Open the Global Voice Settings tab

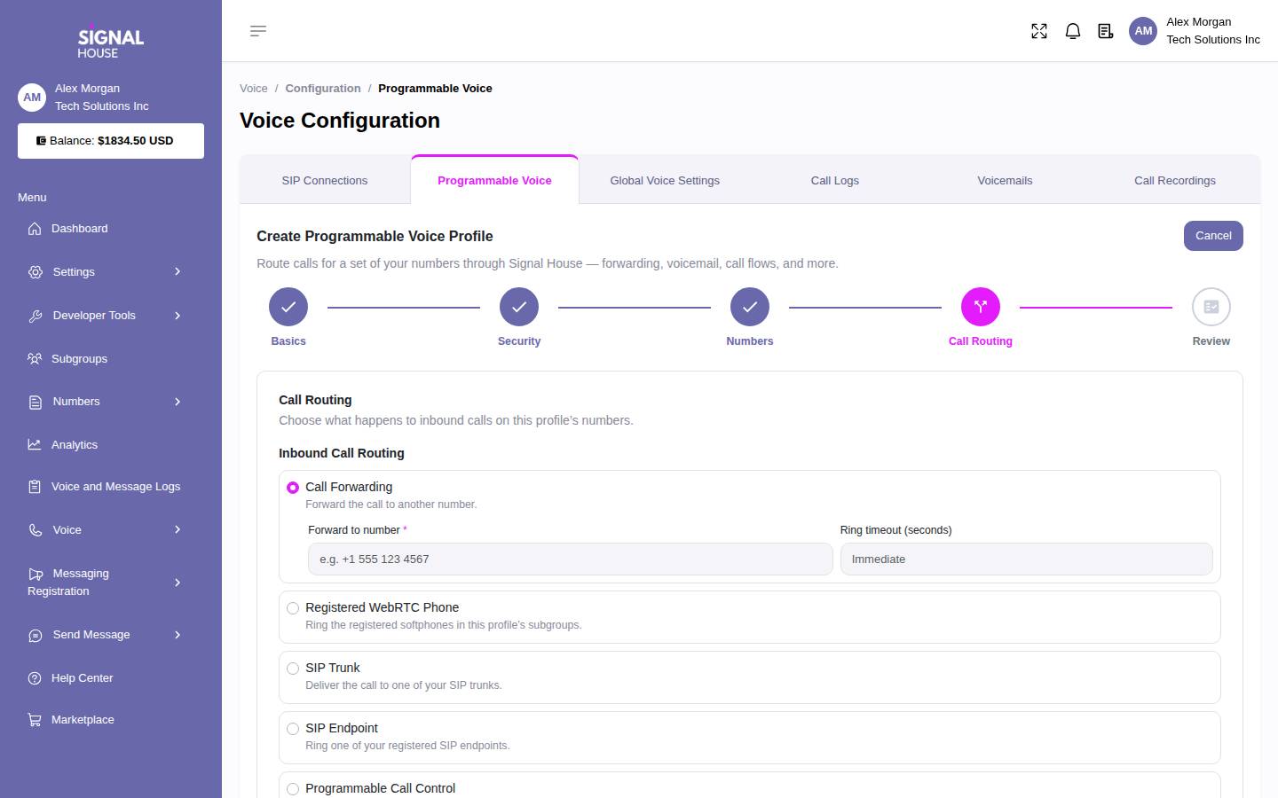coord(665,181)
